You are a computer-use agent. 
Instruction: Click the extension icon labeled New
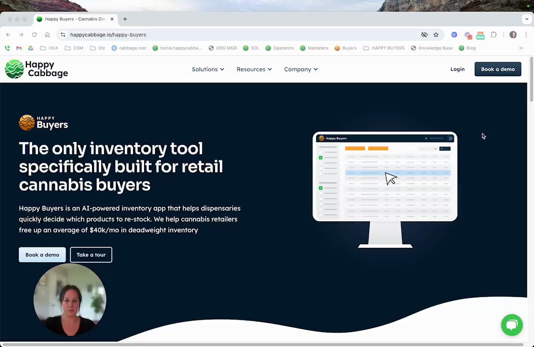coord(480,35)
